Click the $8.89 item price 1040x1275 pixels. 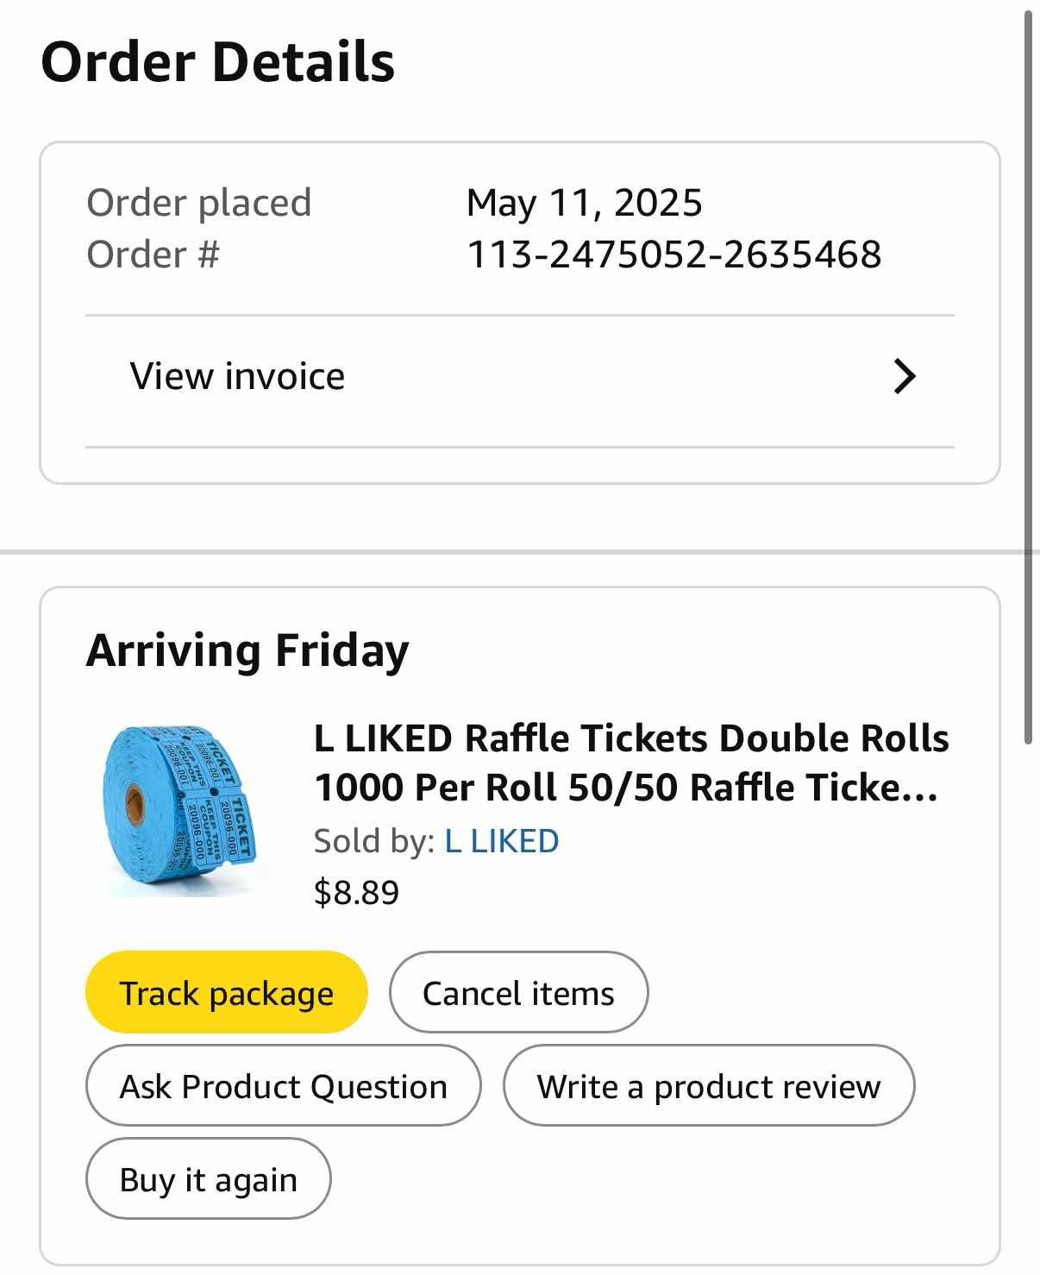(x=356, y=892)
